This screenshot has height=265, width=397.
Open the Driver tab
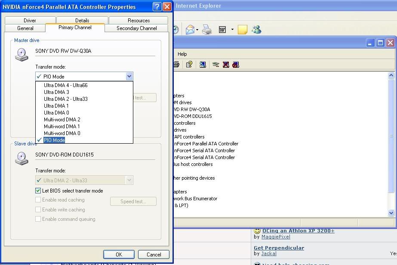(x=30, y=20)
